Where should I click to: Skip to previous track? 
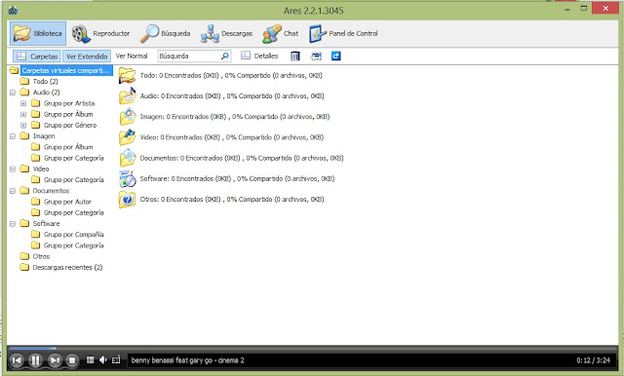17,360
